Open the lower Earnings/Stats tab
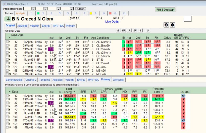Viewport: 206px width, 133px height. [14, 80]
